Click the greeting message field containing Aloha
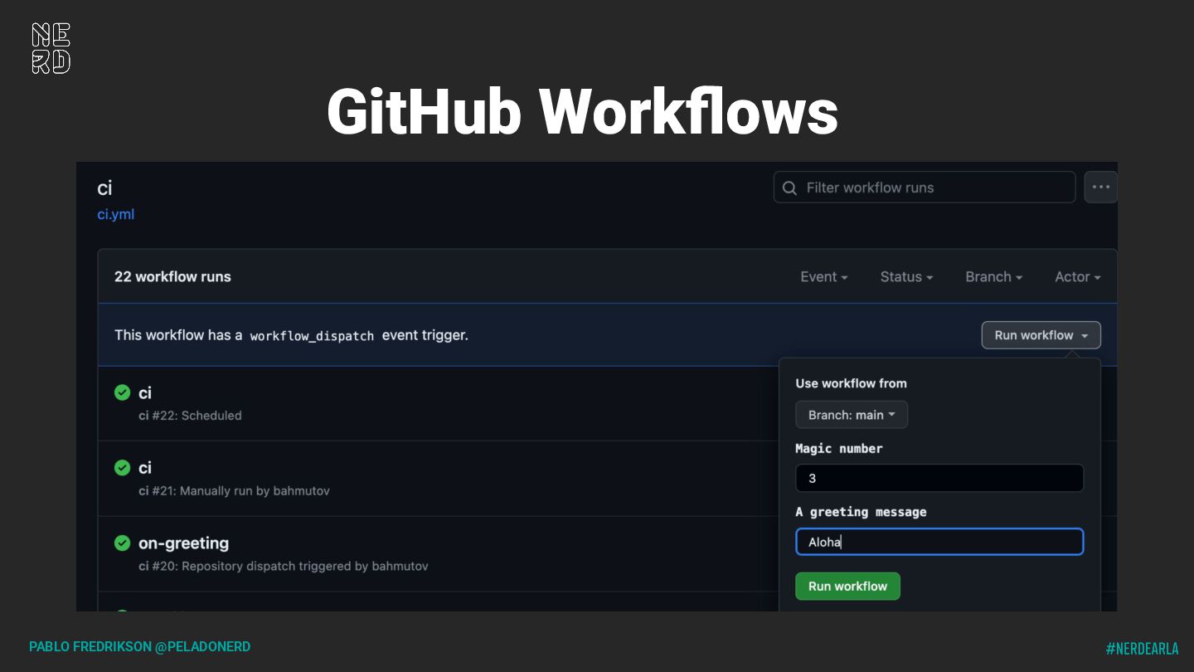This screenshot has height=672, width=1194. pyautogui.click(x=939, y=542)
